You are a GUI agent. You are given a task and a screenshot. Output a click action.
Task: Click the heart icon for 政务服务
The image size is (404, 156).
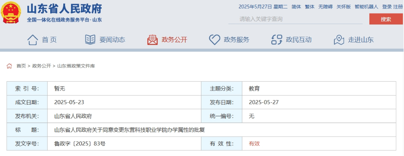tap(214, 40)
